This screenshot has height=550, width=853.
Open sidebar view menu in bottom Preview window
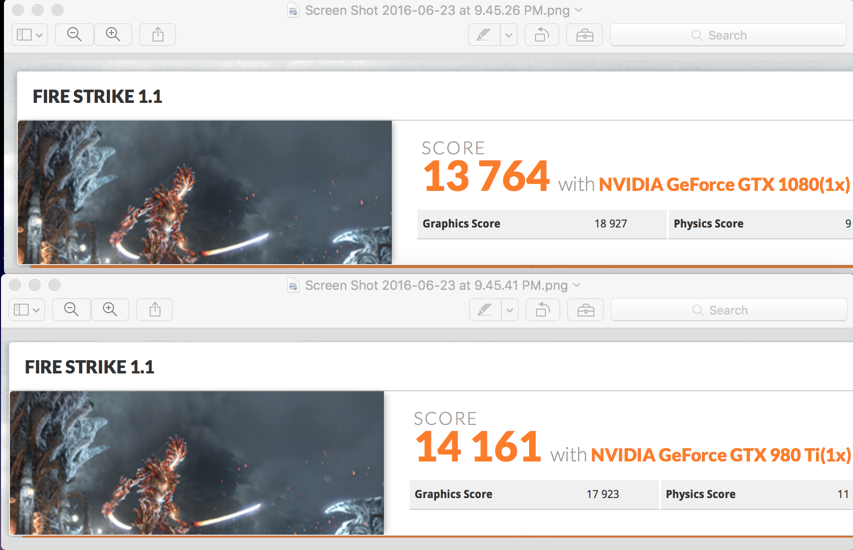[x=27, y=310]
